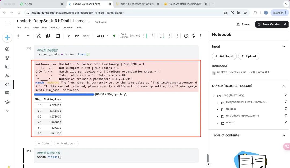The width and height of the screenshot is (290, 168).
Task: Expand the dataset folder
Action: pyautogui.click(x=218, y=109)
